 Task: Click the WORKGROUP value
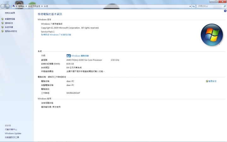[x=73, y=93]
